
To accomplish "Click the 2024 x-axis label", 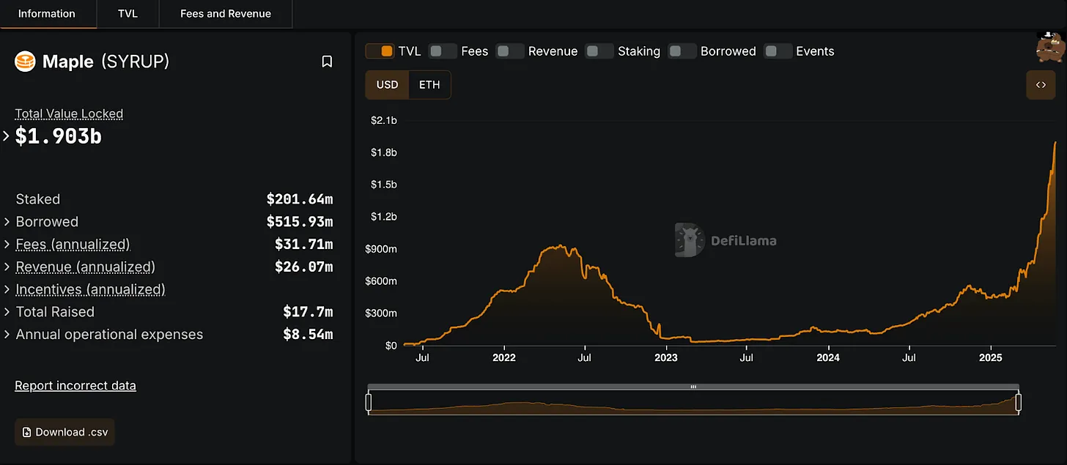I will point(828,358).
